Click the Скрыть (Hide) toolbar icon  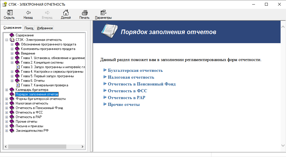click(x=9, y=12)
